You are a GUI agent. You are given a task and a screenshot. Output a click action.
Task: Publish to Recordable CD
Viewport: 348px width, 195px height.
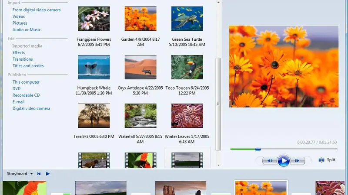pos(26,95)
